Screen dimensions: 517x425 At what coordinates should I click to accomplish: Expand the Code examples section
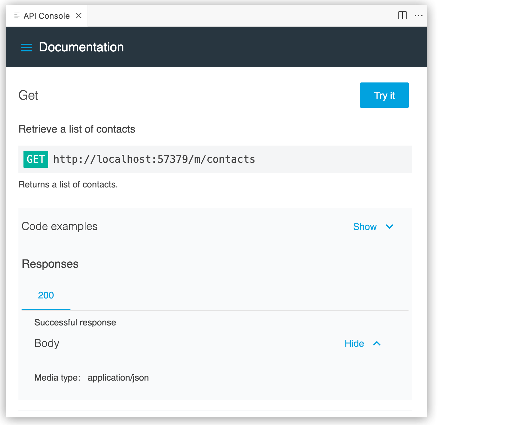(365, 226)
